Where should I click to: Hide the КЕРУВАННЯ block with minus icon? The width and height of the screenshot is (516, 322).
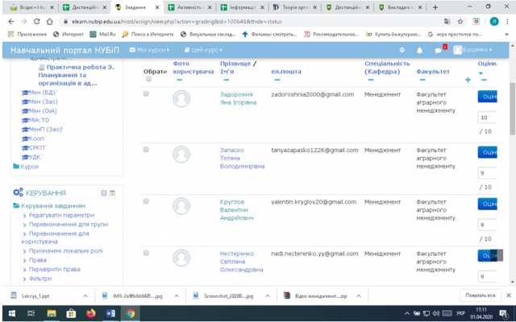103,193
